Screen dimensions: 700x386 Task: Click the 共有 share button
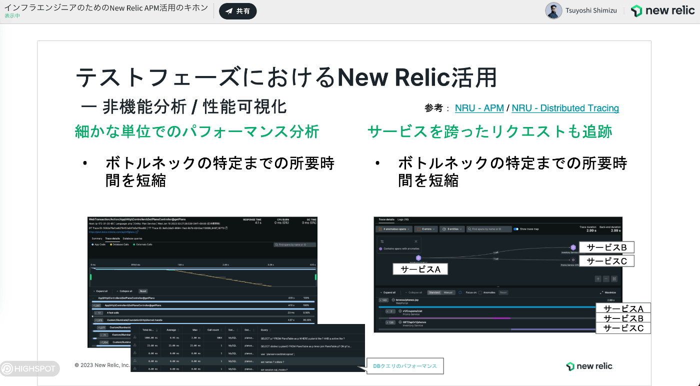(238, 11)
